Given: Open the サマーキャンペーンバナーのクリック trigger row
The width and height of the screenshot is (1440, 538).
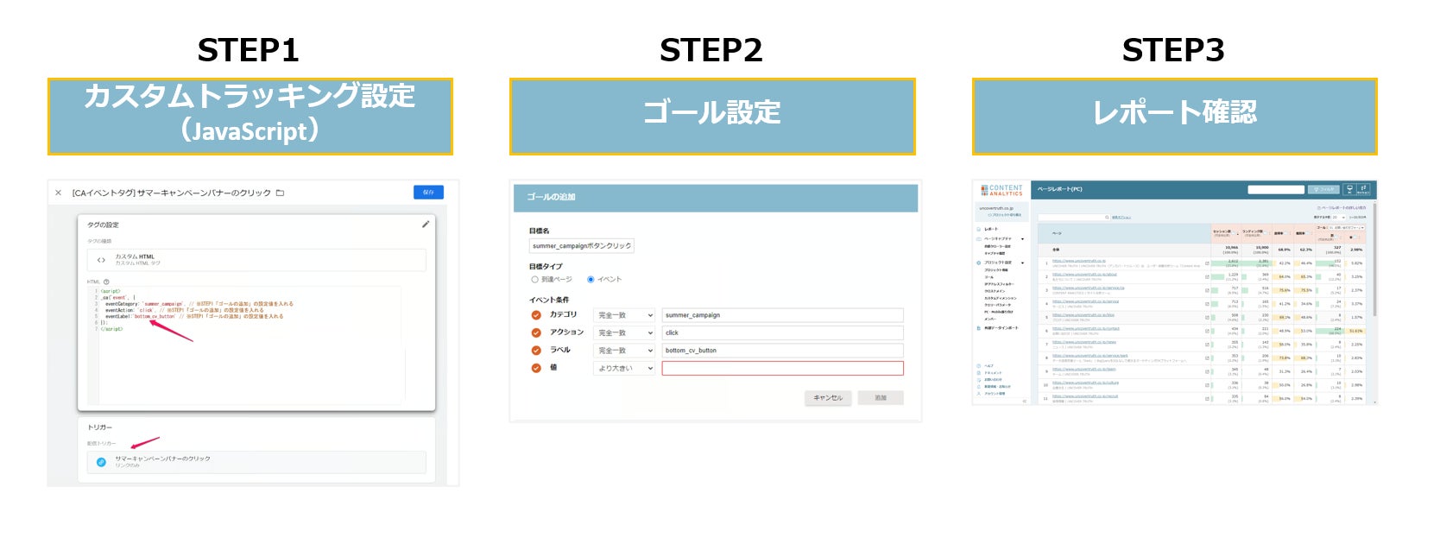Looking at the screenshot, I should (x=256, y=462).
